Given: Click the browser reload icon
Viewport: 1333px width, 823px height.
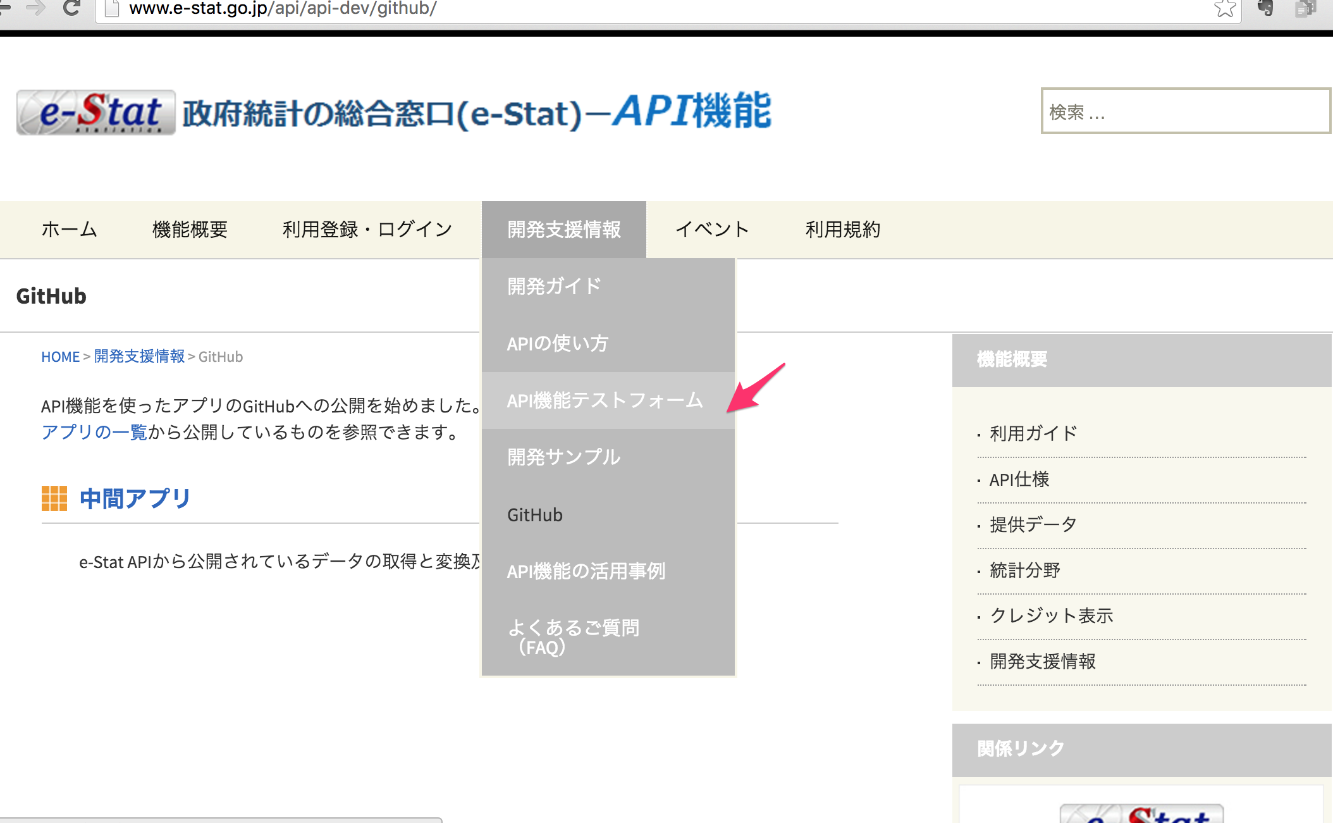Looking at the screenshot, I should 71,8.
